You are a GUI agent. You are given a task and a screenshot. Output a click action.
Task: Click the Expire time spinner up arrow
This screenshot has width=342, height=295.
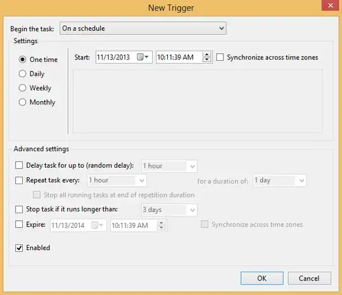coord(161,223)
